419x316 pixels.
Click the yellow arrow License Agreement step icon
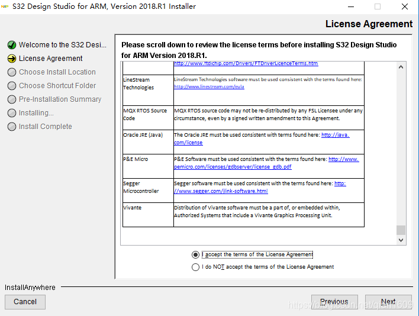[x=11, y=59]
